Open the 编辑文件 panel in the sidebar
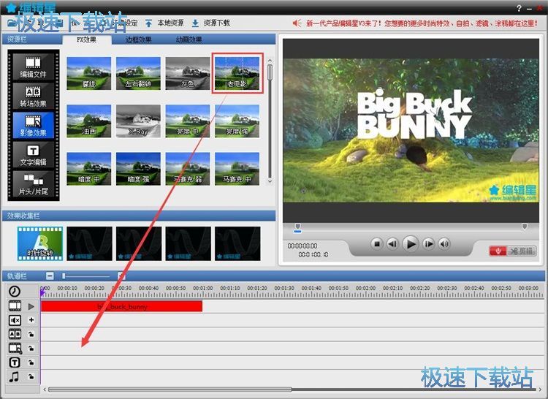Viewport: 548px width, 399px height. tap(33, 66)
